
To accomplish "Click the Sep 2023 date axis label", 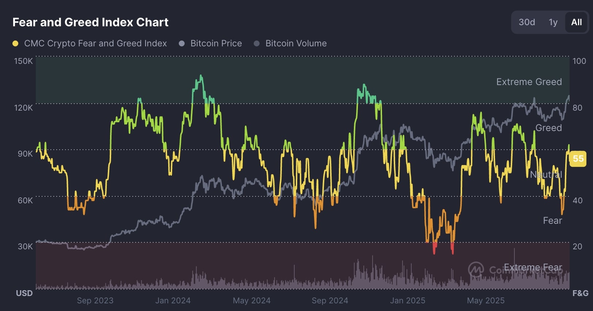I will tap(95, 300).
